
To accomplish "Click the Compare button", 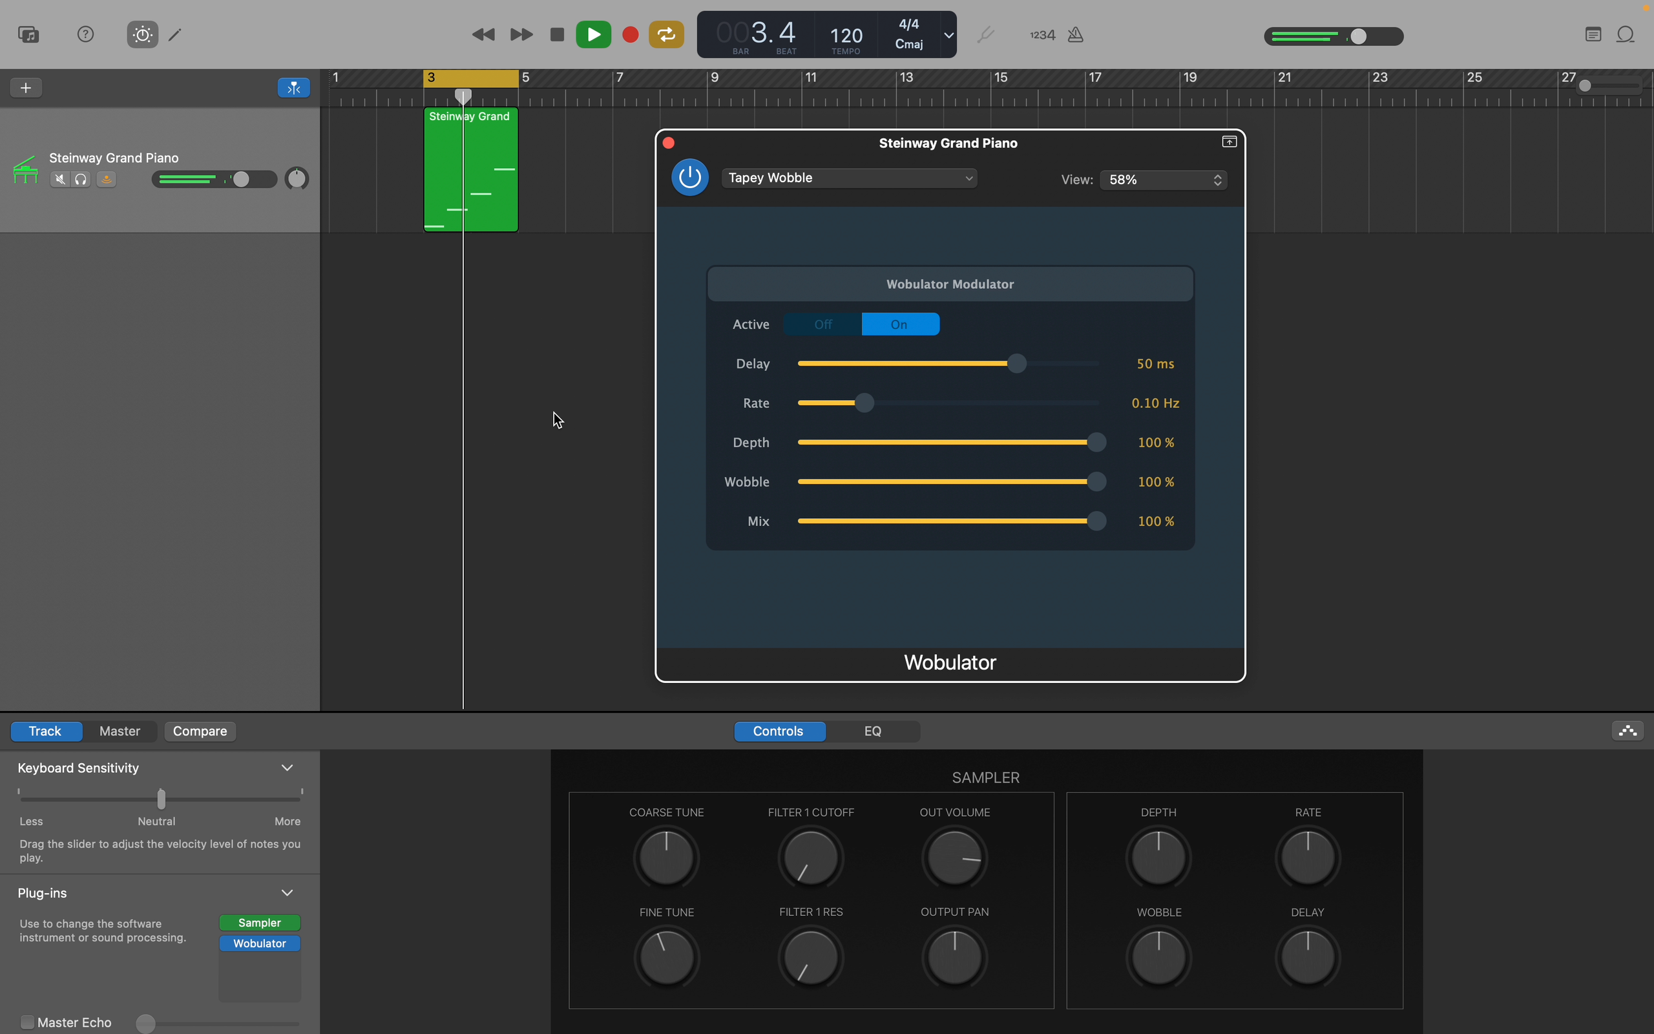I will (200, 731).
